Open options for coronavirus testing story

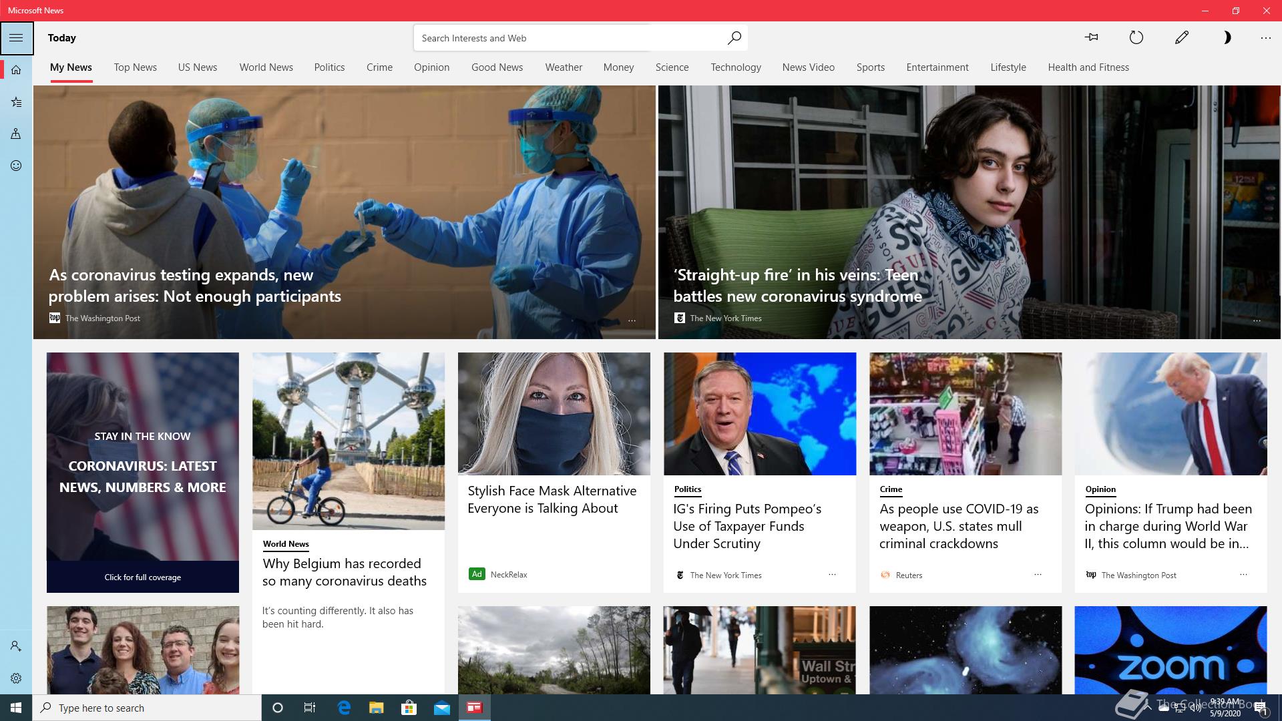[x=632, y=320]
